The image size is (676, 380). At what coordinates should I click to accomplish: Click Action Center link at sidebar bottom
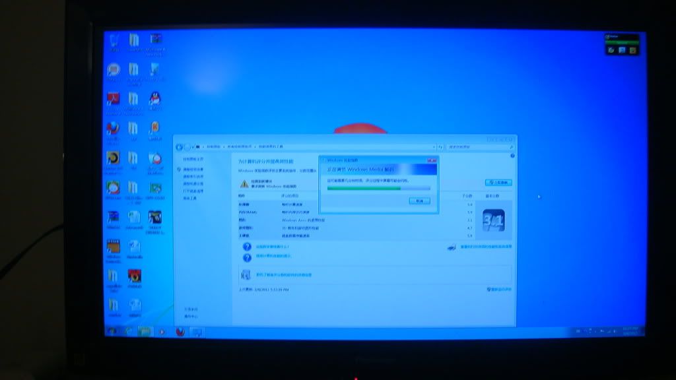(x=191, y=316)
